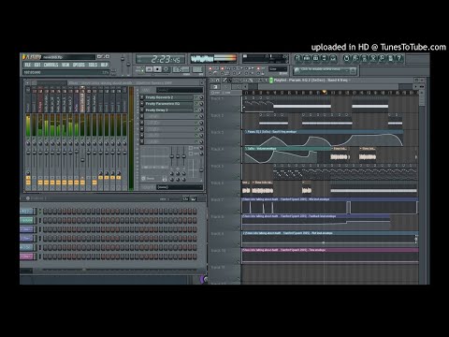Click the record button in transport panel
The height and width of the screenshot is (337, 449).
click(x=166, y=69)
